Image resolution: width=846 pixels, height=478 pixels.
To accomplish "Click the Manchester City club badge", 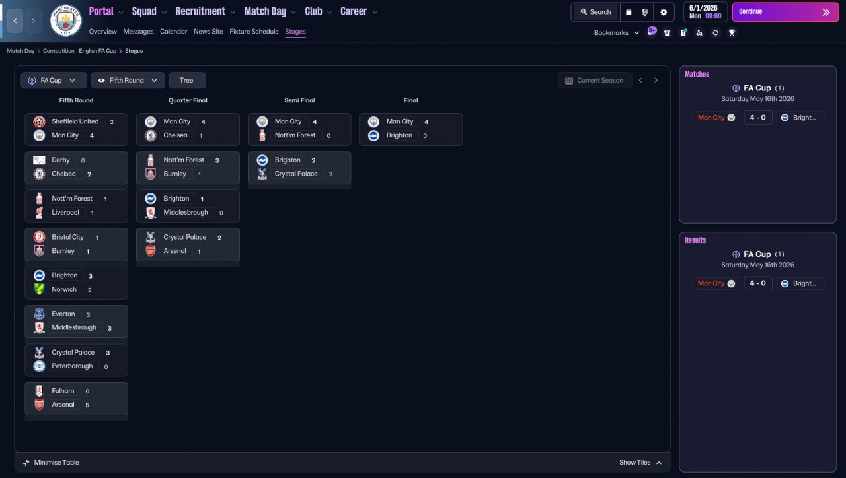I will (65, 20).
